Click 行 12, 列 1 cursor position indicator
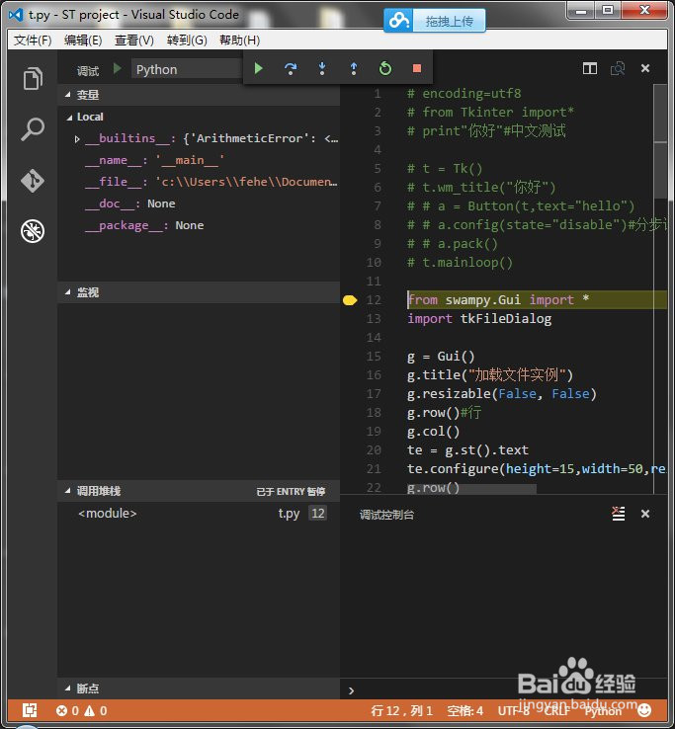The width and height of the screenshot is (675, 729). (401, 710)
